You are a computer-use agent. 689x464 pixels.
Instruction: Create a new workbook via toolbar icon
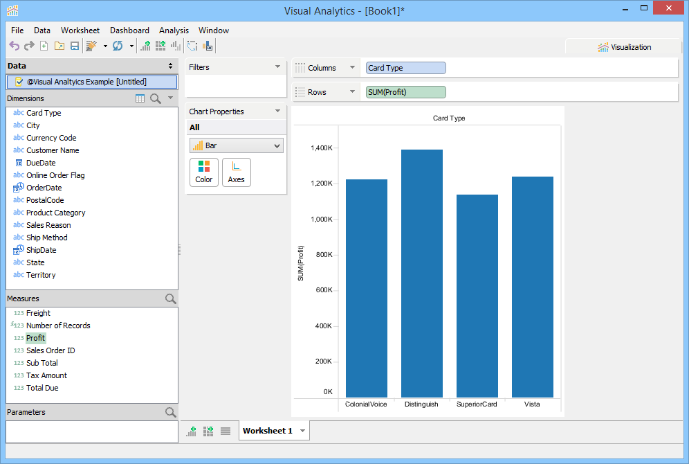click(x=44, y=46)
